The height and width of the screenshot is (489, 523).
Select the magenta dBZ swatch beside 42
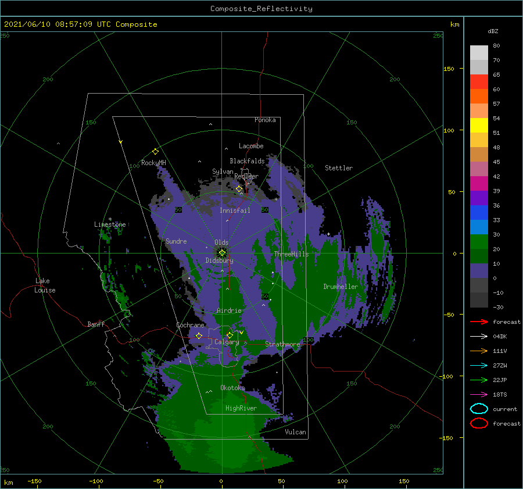[479, 184]
